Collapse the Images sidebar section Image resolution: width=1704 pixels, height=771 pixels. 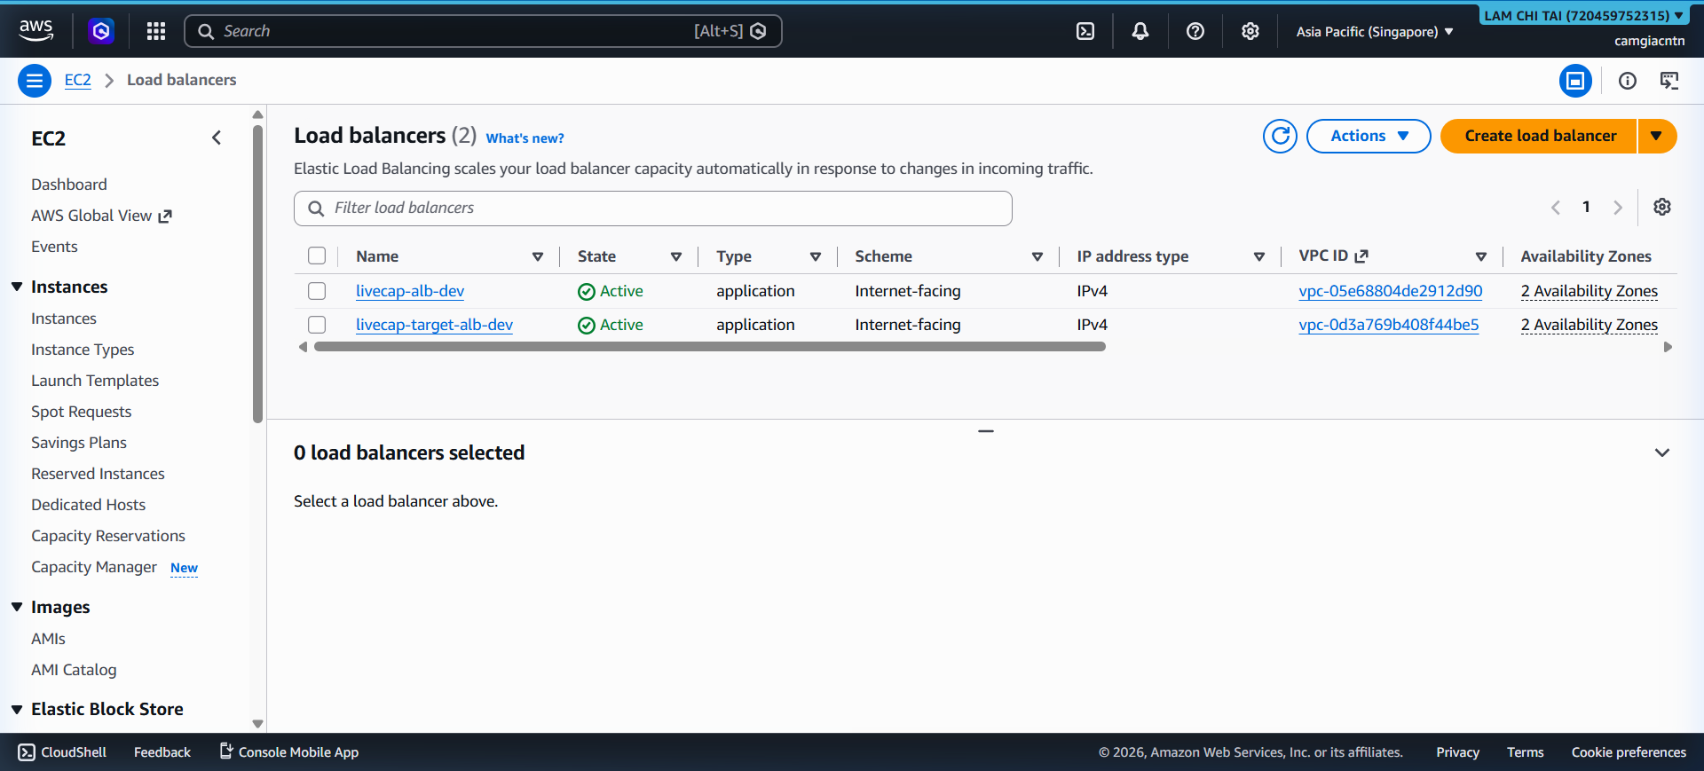17,607
